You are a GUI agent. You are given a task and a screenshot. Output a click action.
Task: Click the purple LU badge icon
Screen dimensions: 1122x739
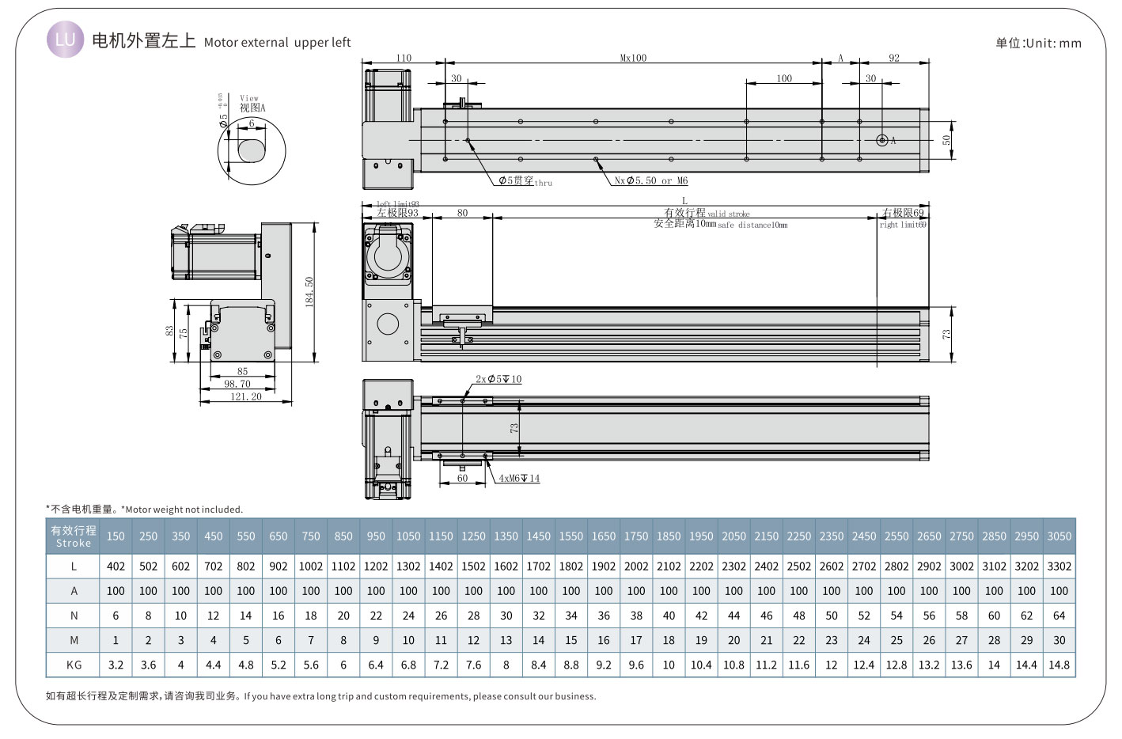pos(65,40)
